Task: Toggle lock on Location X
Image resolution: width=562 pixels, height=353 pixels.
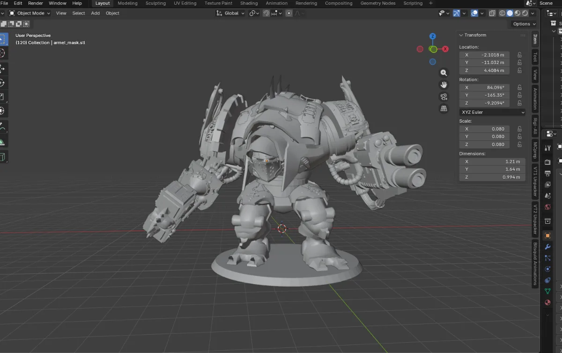Action: [x=519, y=55]
